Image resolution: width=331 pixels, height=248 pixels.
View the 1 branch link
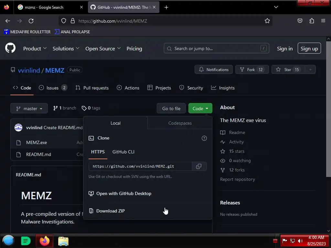(65, 108)
